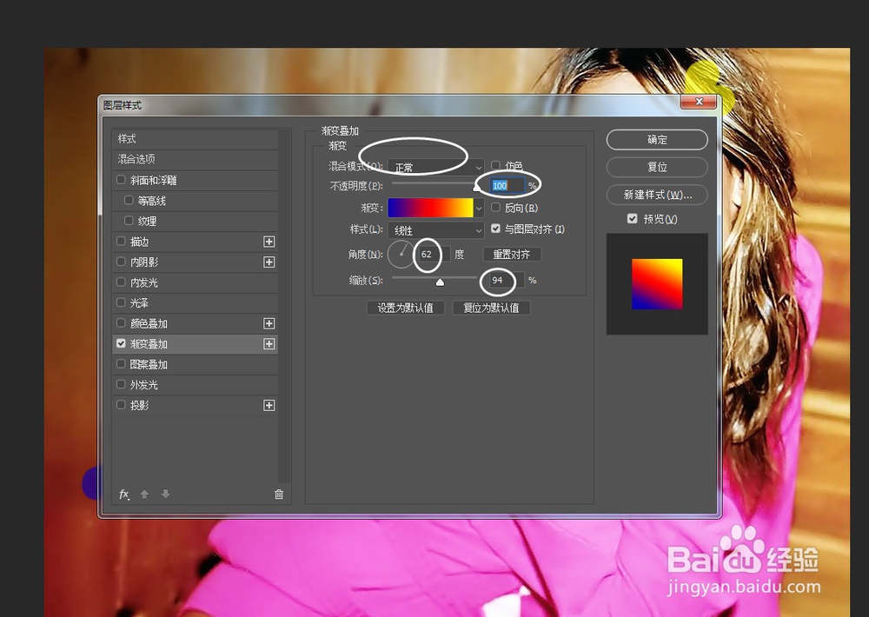This screenshot has height=617, width=869.
Task: Click the plus icon beside 内阴影
Action: tap(269, 262)
